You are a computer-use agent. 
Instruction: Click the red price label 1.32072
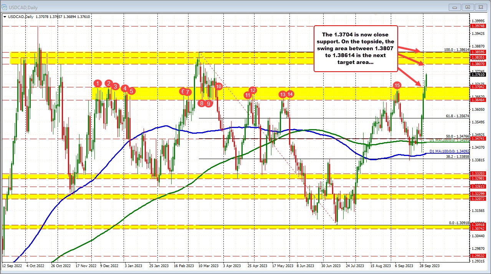[478, 199]
